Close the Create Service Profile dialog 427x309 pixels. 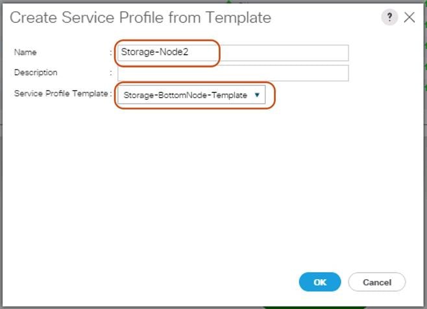pyautogui.click(x=409, y=17)
